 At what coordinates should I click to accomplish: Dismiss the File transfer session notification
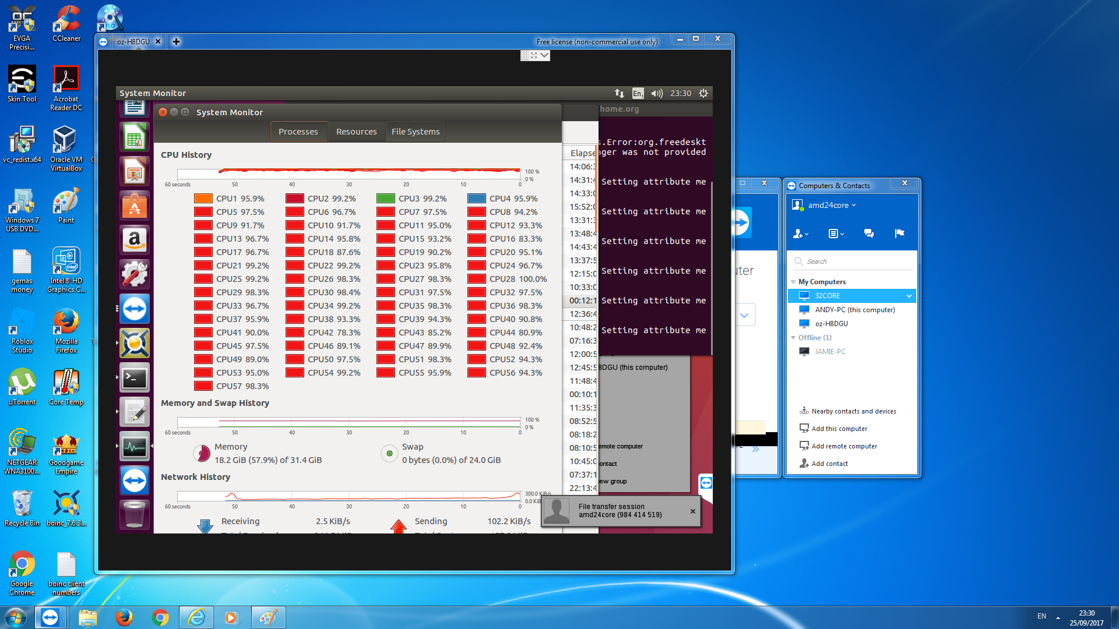click(693, 511)
